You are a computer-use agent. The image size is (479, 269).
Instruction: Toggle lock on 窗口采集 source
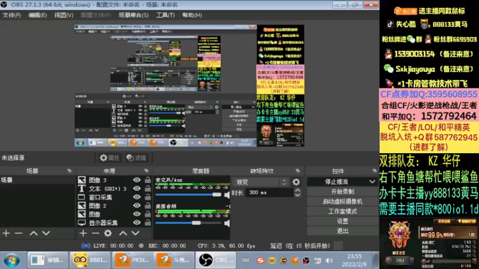click(147, 197)
